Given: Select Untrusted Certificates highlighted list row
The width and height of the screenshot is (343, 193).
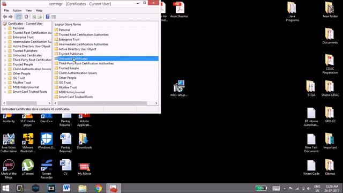Looking at the screenshot, I should pyautogui.click(x=106, y=58).
